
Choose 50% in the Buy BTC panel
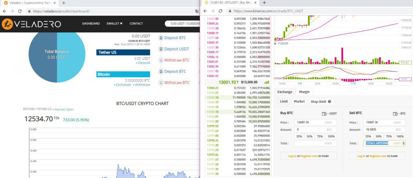pos(309,136)
